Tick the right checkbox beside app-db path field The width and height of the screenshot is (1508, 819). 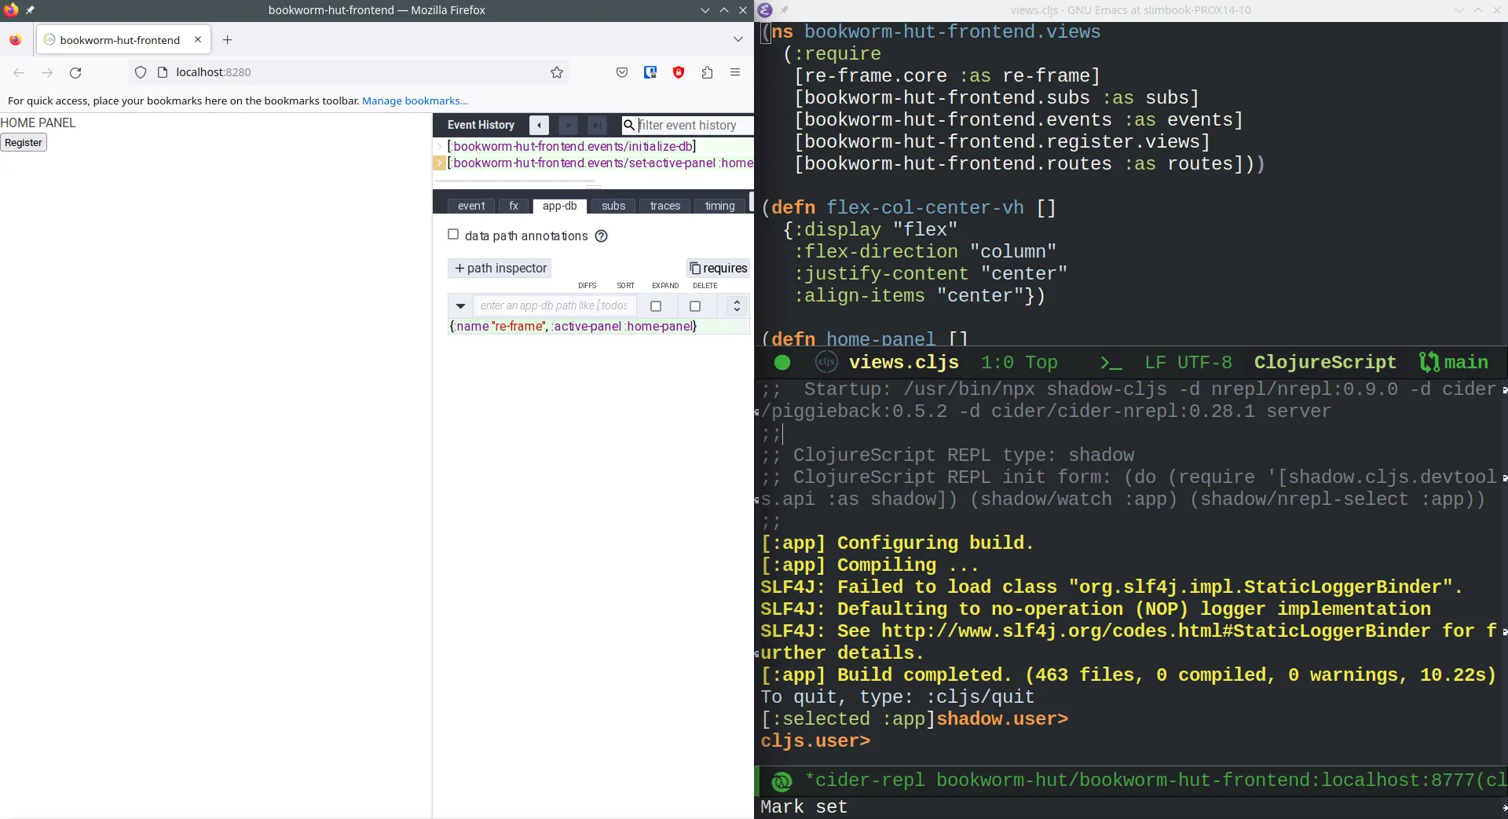point(695,306)
